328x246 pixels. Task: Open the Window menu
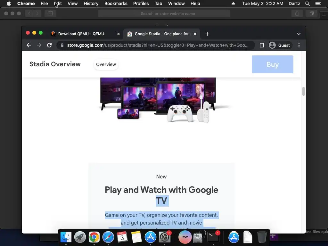[x=176, y=4]
